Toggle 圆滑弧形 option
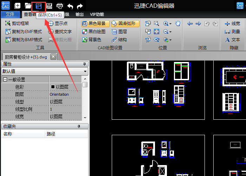Screen dimensions: 246x176 click(125, 24)
